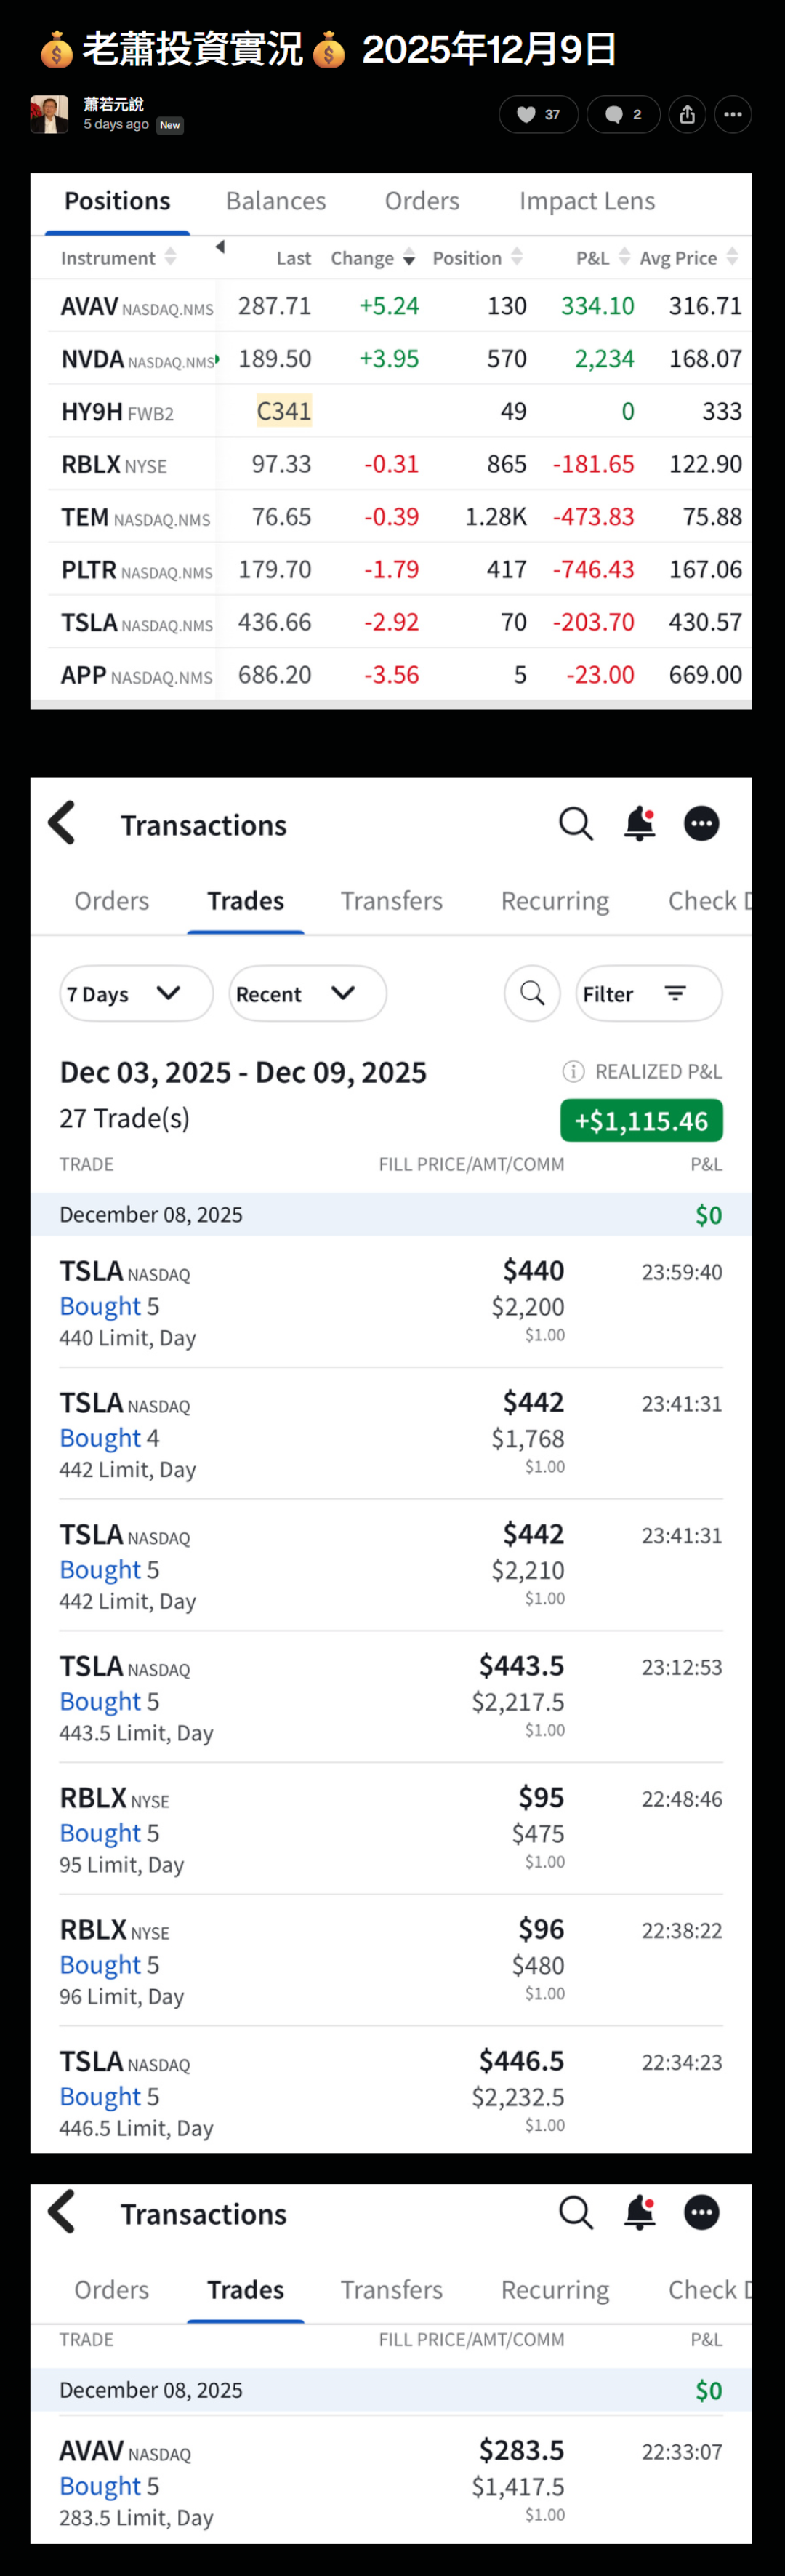Click the share post icon

687,114
